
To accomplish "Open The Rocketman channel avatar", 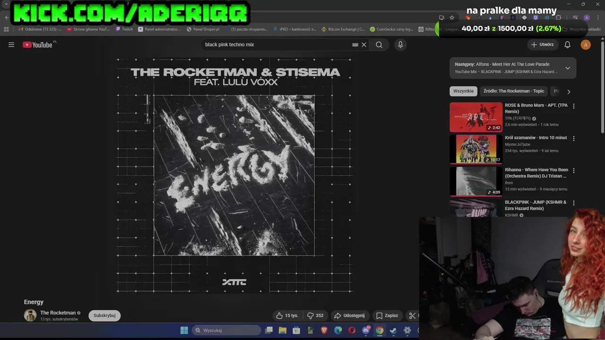I will (x=30, y=315).
